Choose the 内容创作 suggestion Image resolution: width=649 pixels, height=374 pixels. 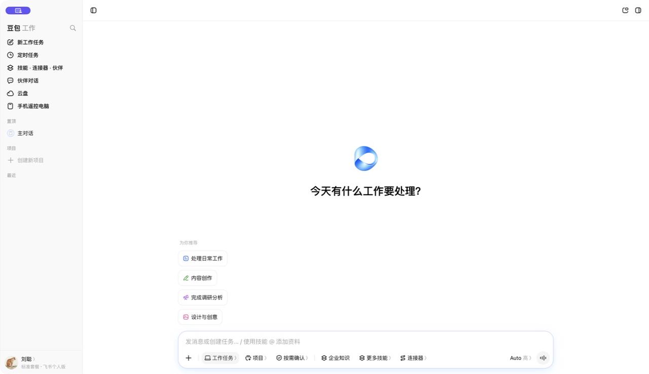click(198, 278)
